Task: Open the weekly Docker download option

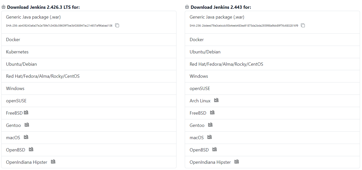Action: pyautogui.click(x=197, y=40)
